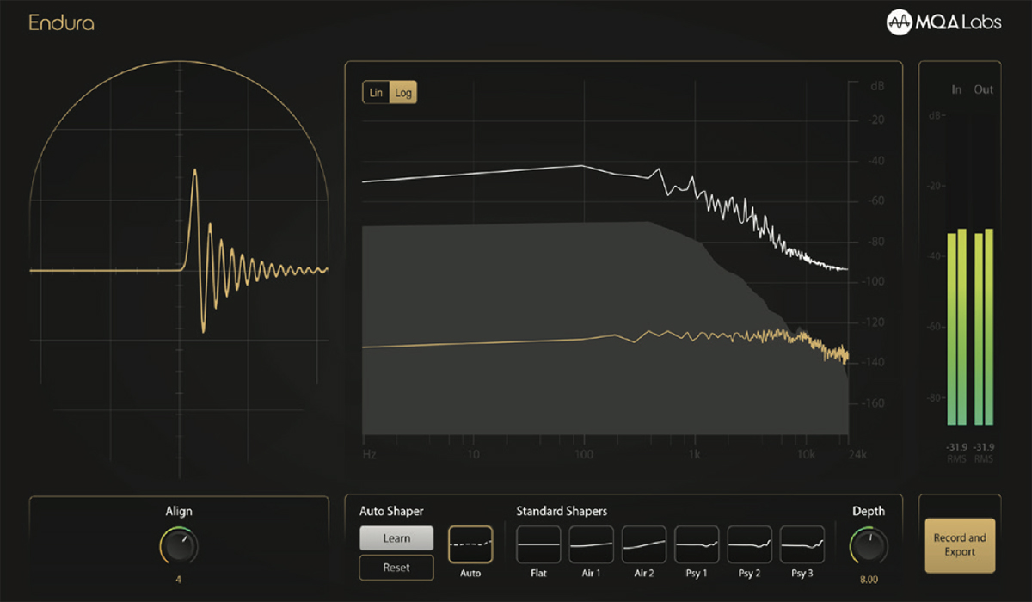
Task: Click the Depth value 8.00
Action: tap(869, 580)
